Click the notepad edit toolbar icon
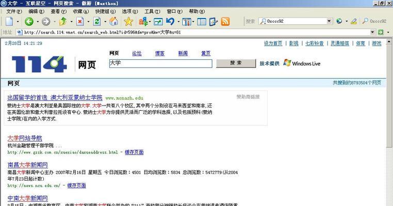The height and width of the screenshot is (206, 393). click(214, 22)
